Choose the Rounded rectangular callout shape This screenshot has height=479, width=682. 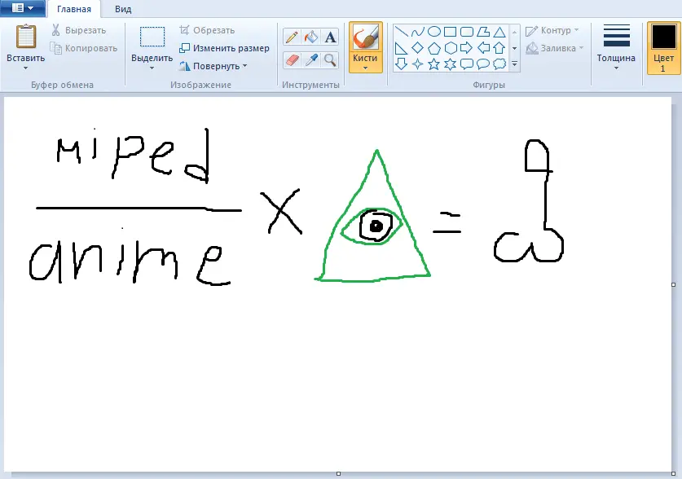[467, 64]
